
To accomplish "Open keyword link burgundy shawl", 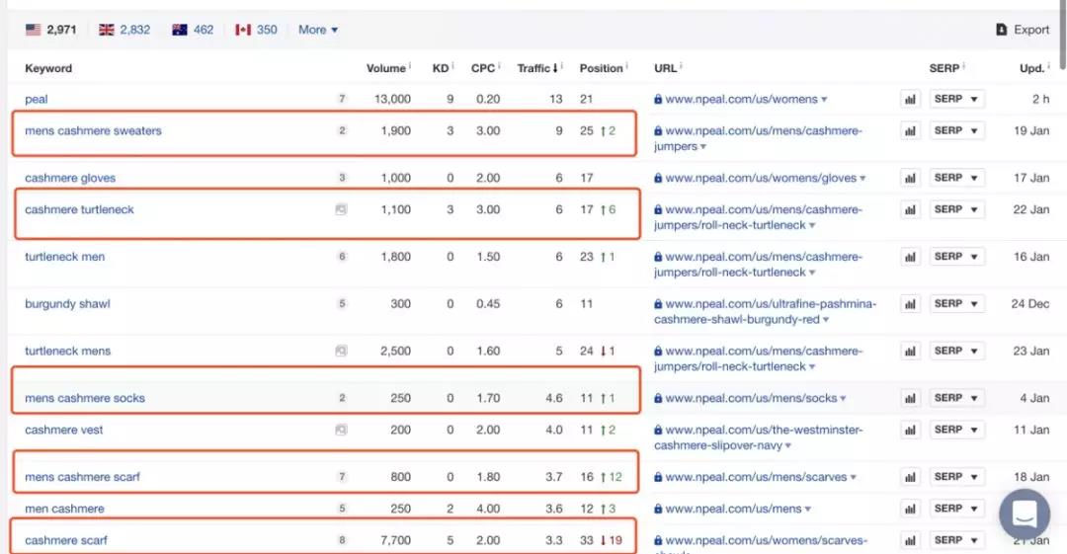I will (x=67, y=303).
